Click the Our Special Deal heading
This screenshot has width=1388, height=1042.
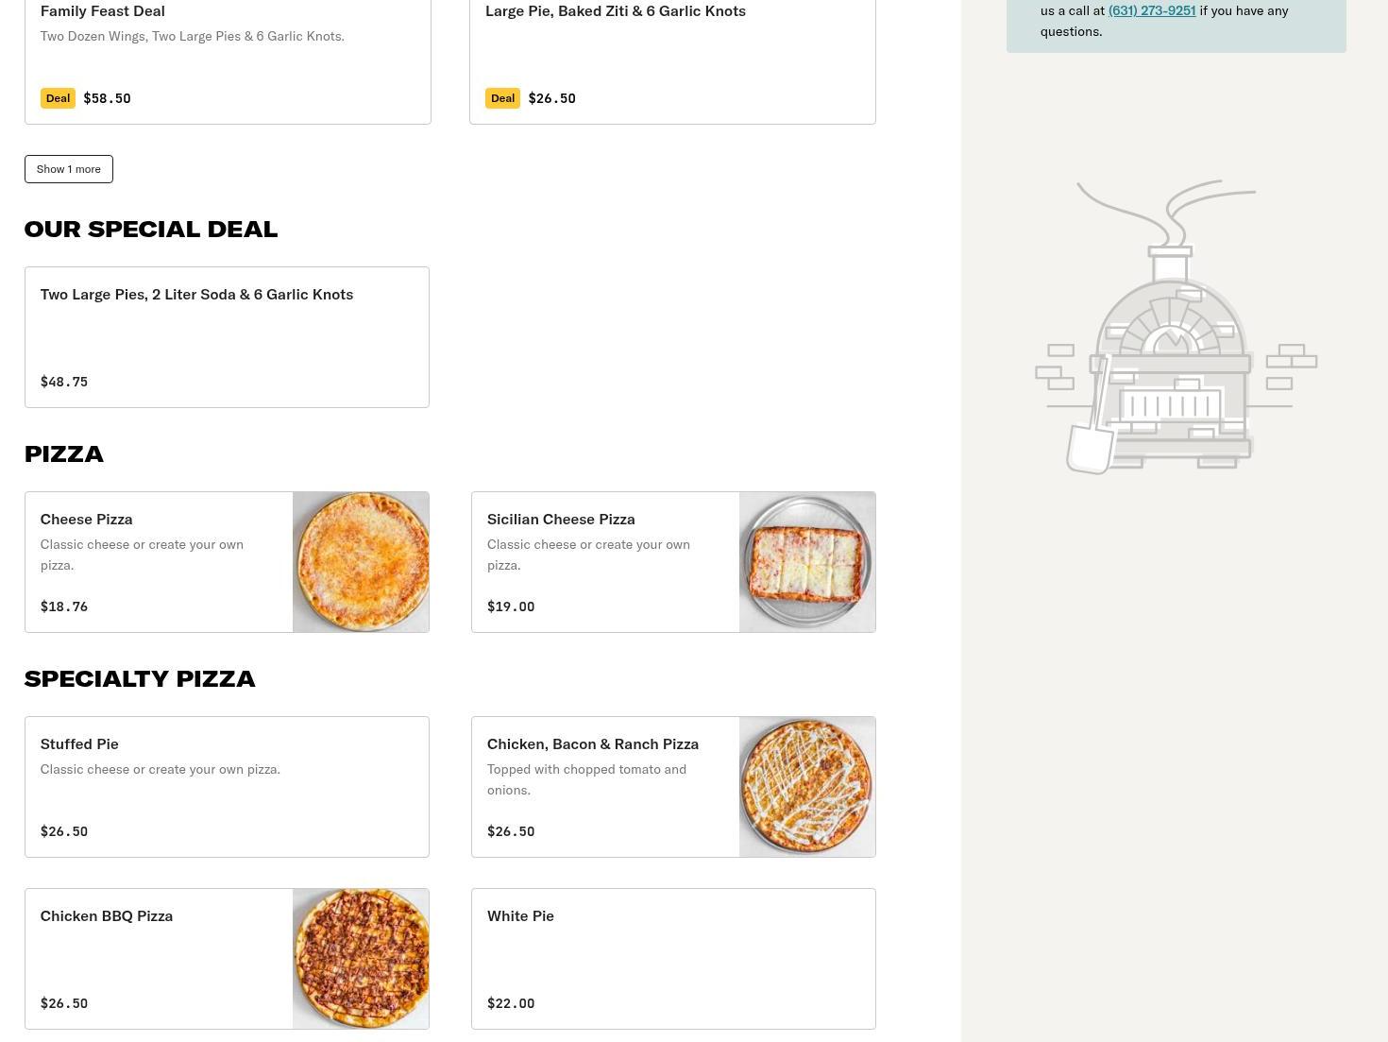[x=151, y=229]
